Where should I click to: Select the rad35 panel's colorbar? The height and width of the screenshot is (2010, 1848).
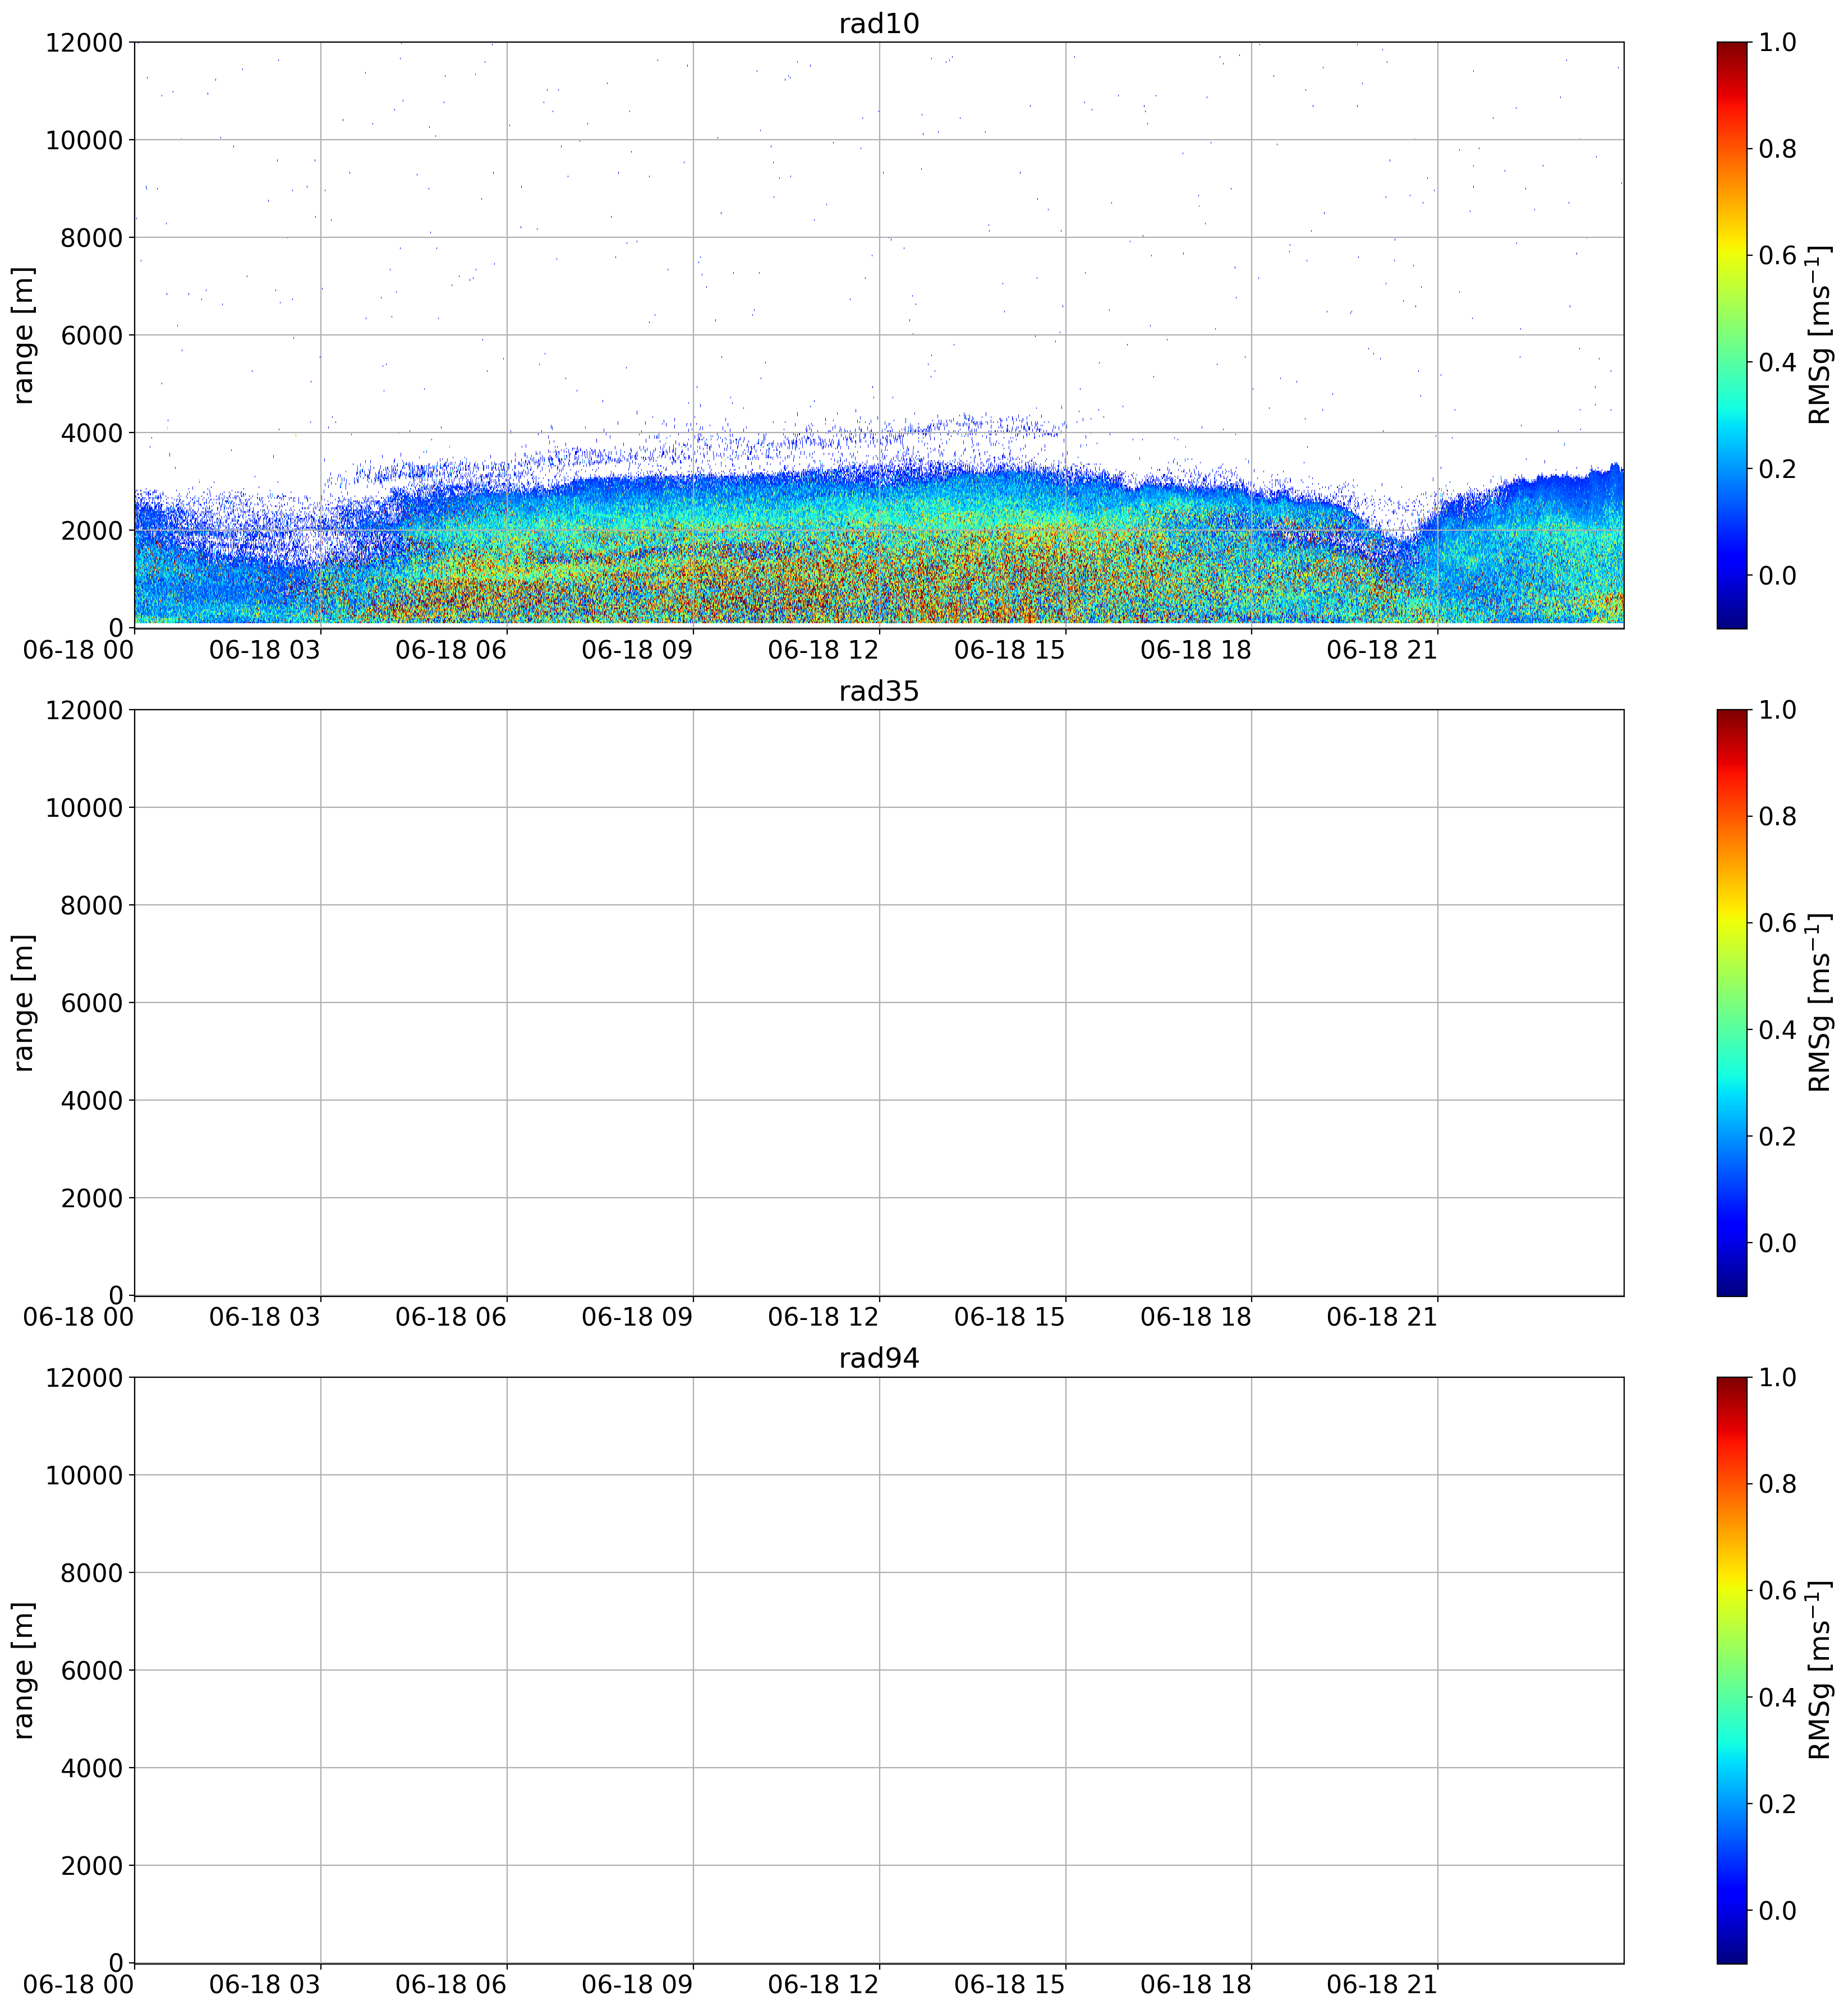[1732, 1003]
